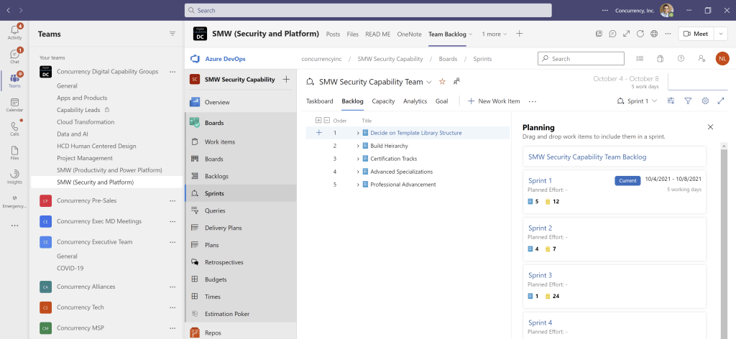Click the filter teams icon
736x339 pixels.
(172, 34)
